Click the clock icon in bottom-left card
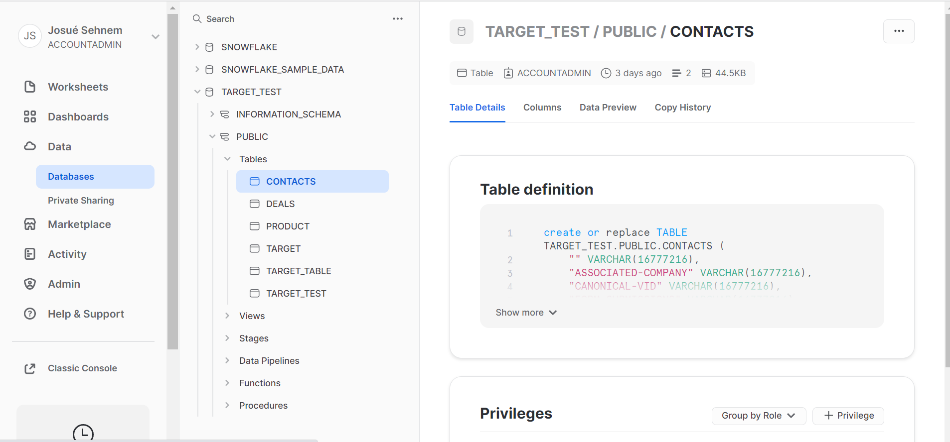Viewport: 950px width, 442px height. coord(83,432)
